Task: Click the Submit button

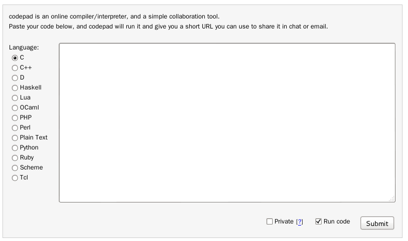Action: [377, 223]
